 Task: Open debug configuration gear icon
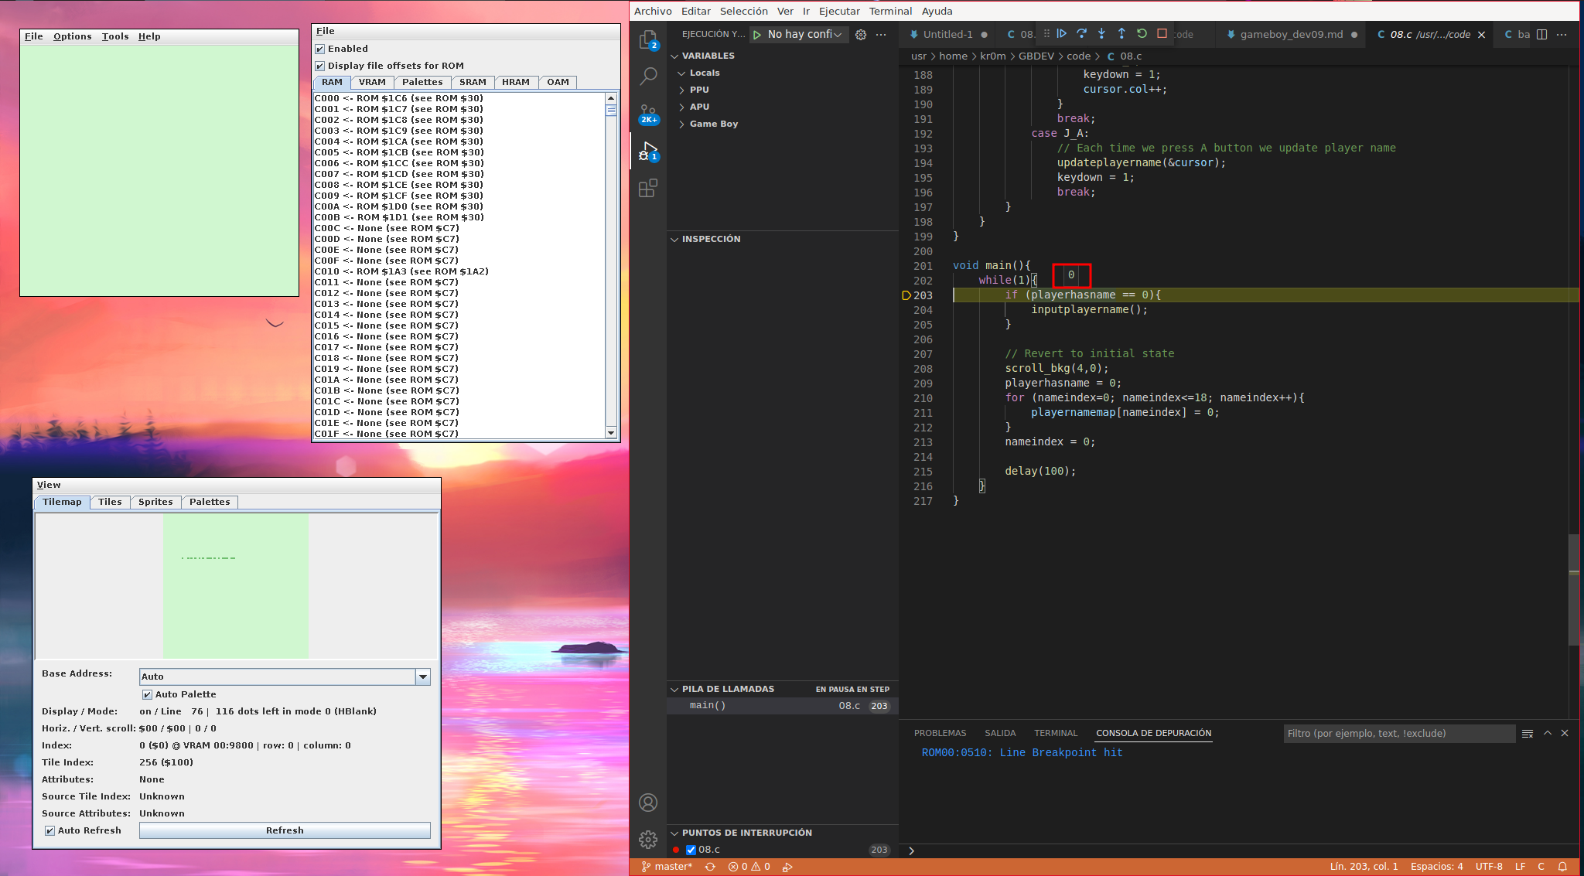coord(861,35)
